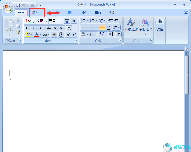Shrink font size button
This screenshot has width=191, height=152.
tap(74, 35)
